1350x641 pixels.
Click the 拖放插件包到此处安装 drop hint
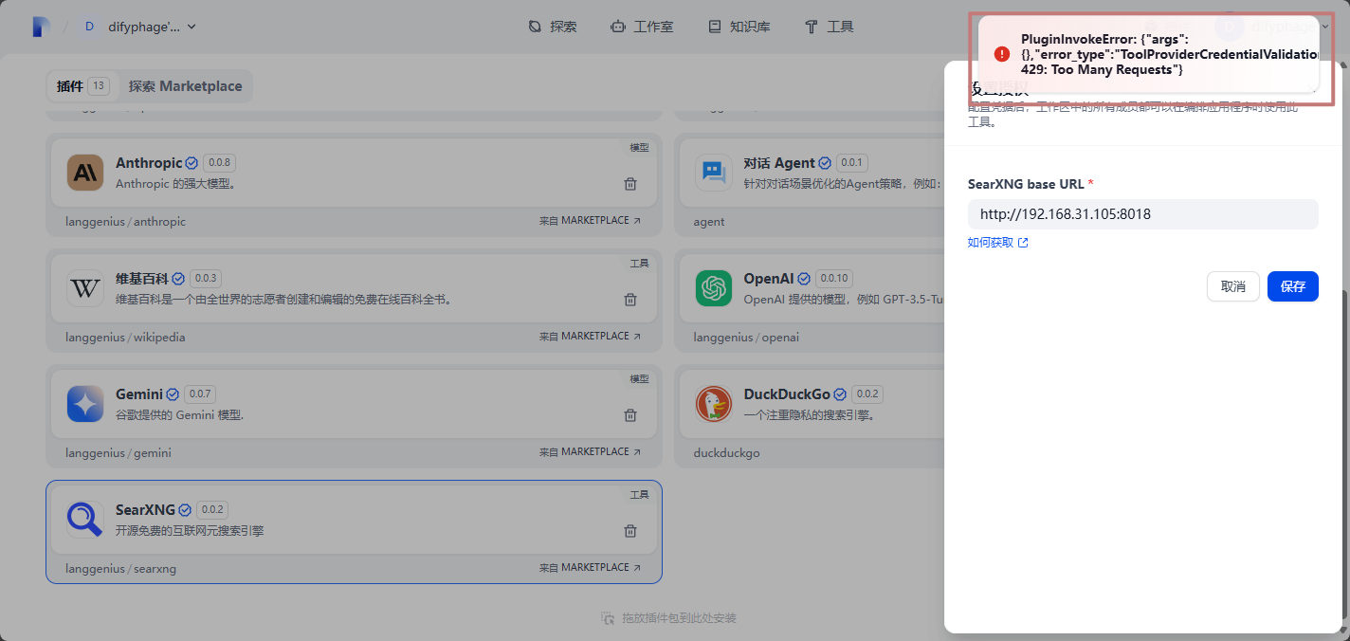coord(668,618)
